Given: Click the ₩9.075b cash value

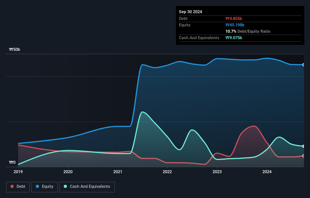Looking at the screenshot, I should click(x=234, y=38).
